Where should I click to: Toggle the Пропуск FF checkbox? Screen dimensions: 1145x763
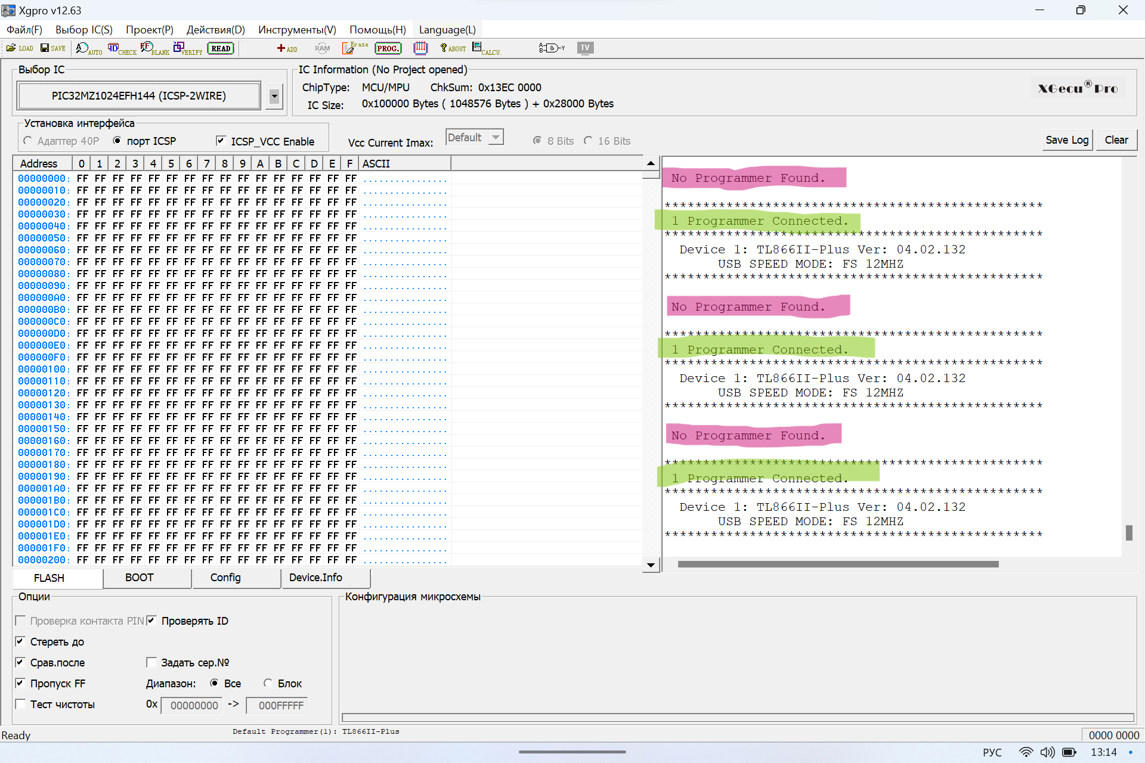20,683
